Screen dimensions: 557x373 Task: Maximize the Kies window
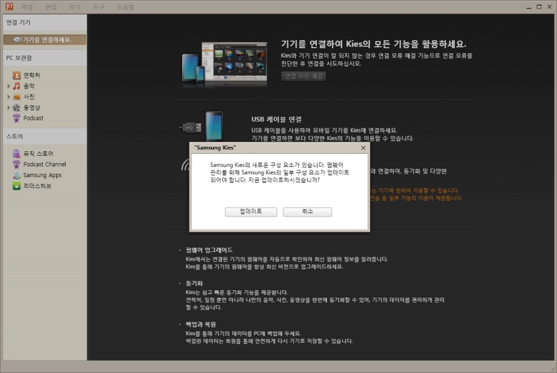[x=539, y=7]
